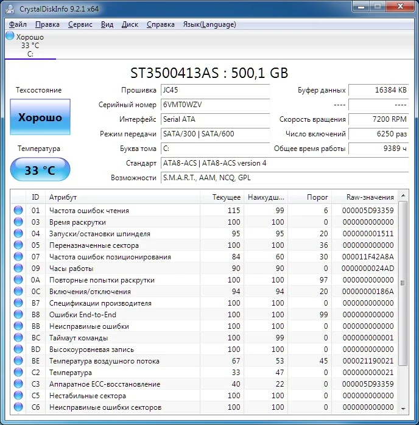The height and width of the screenshot is (425, 419).
Task: Click status icon for Аппаратное ECC-восстановление
Action: (18, 384)
